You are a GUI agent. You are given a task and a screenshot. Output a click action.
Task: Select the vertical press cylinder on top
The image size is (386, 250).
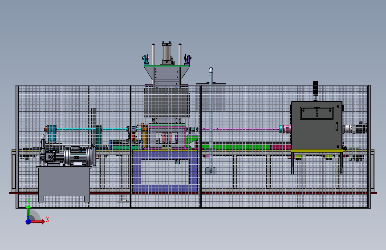click(x=167, y=53)
